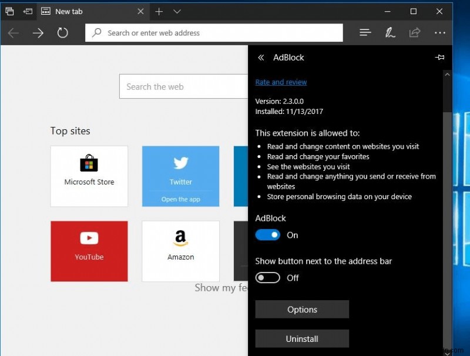The width and height of the screenshot is (470, 356).
Task: Open the Hub panel
Action: pyautogui.click(x=365, y=33)
